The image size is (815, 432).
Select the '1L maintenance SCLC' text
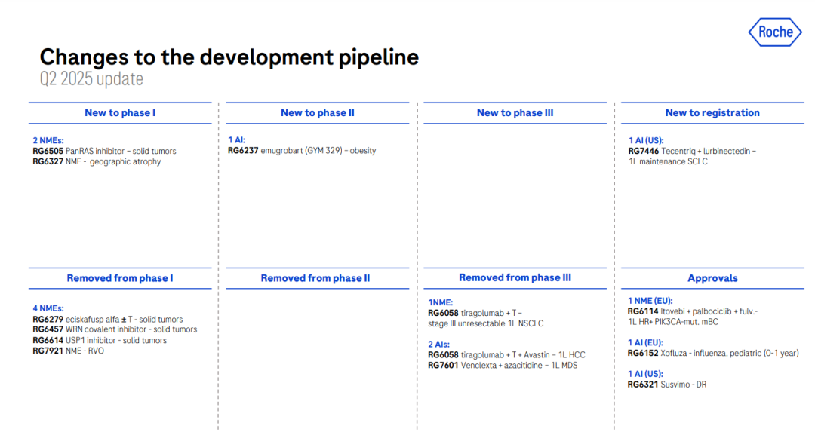pyautogui.click(x=668, y=161)
